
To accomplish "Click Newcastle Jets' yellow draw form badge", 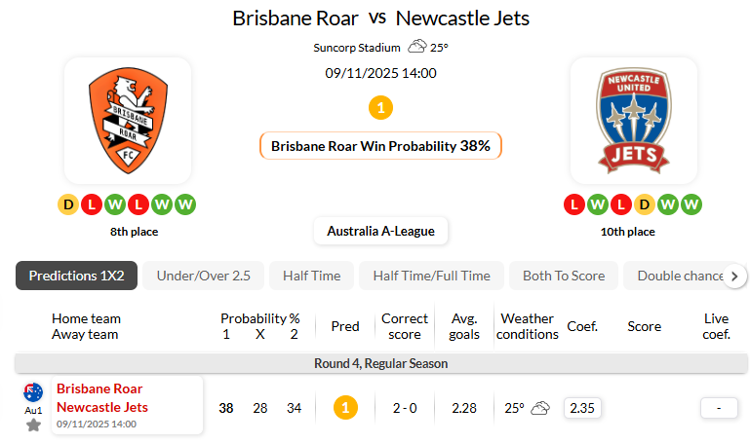I will [645, 204].
